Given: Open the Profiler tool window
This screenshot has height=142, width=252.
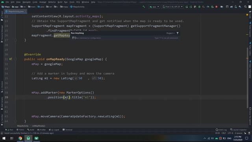Looking at the screenshot, I should click(41, 130).
